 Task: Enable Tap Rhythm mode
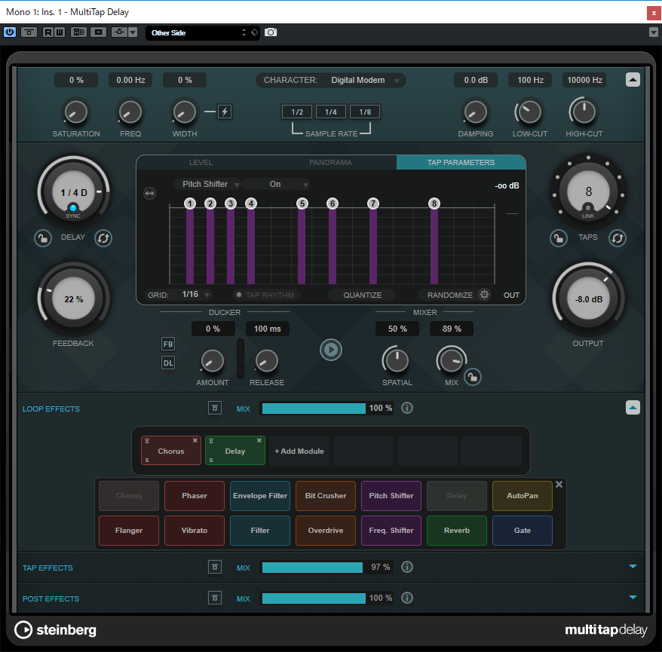(266, 295)
